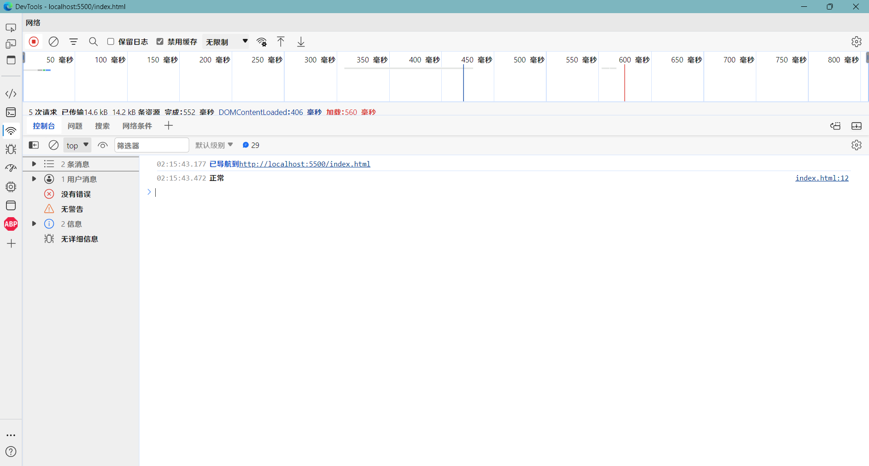Click the DOMContentLoaded:406 毫秒 status text

270,112
